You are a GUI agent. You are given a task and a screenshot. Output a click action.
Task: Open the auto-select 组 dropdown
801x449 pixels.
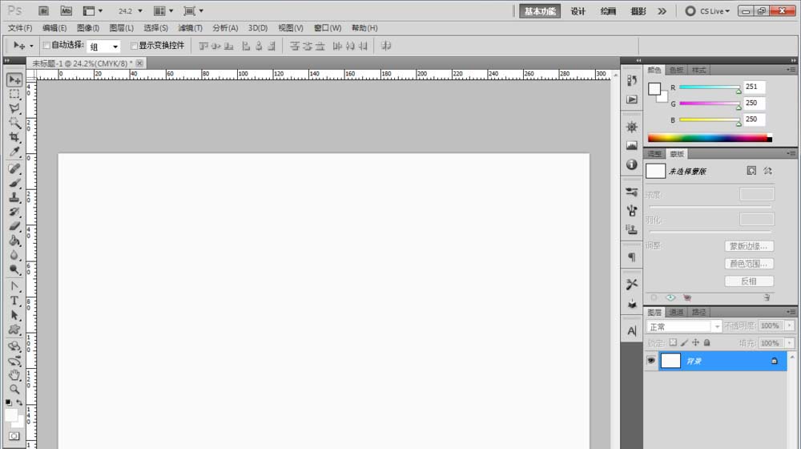104,47
